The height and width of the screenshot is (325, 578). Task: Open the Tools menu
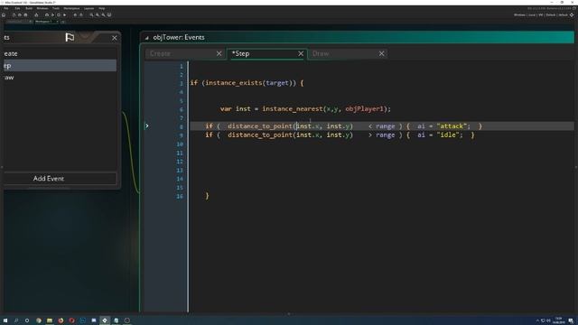(x=56, y=8)
